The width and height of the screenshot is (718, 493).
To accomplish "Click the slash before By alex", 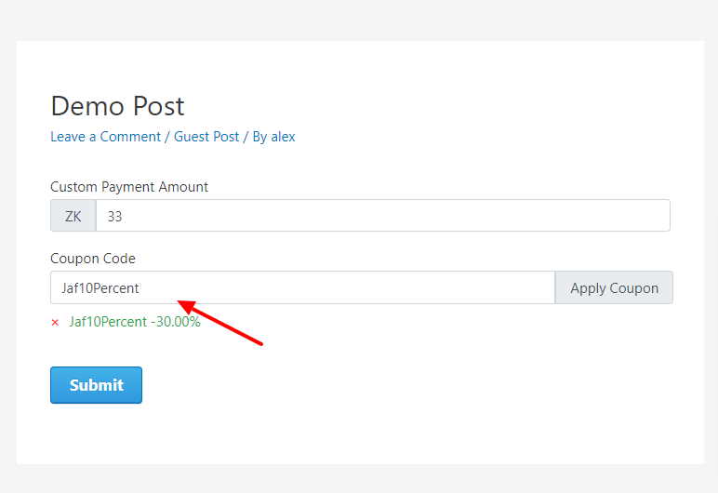I will pos(246,137).
